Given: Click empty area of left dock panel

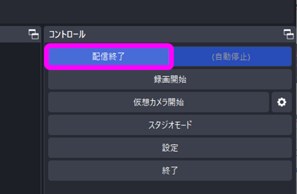Looking at the screenshot, I should click(x=20, y=117).
